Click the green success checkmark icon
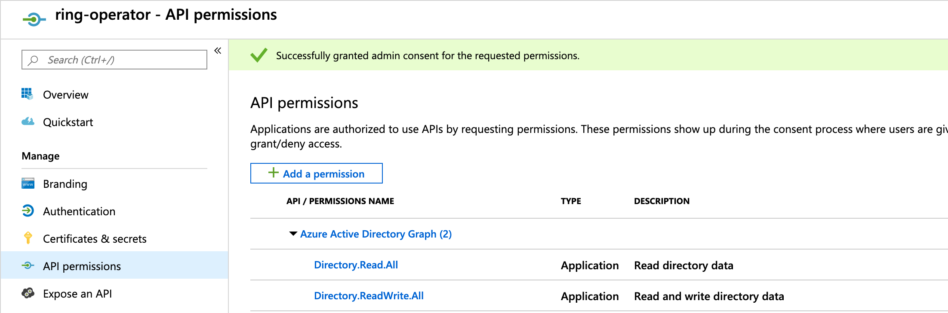 point(259,55)
